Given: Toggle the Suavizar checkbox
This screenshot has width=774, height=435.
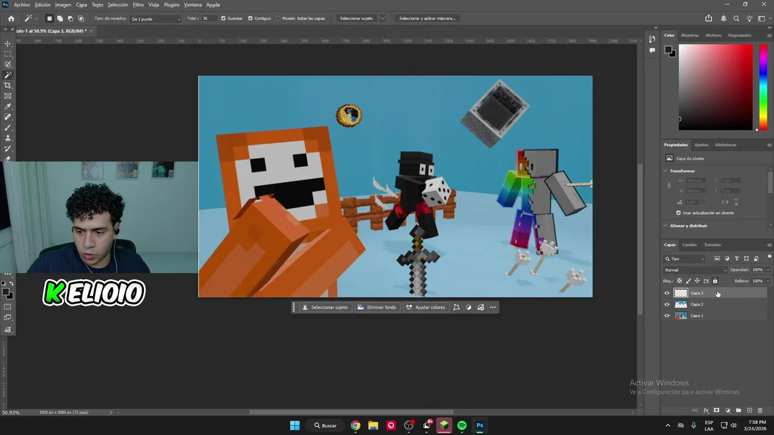Looking at the screenshot, I should coord(223,18).
